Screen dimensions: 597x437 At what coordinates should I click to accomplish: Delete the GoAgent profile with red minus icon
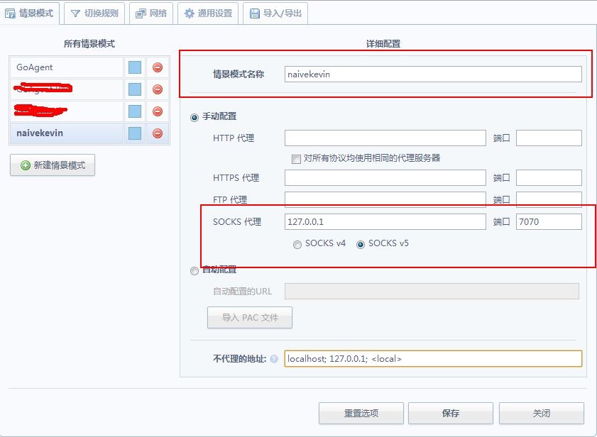(158, 67)
